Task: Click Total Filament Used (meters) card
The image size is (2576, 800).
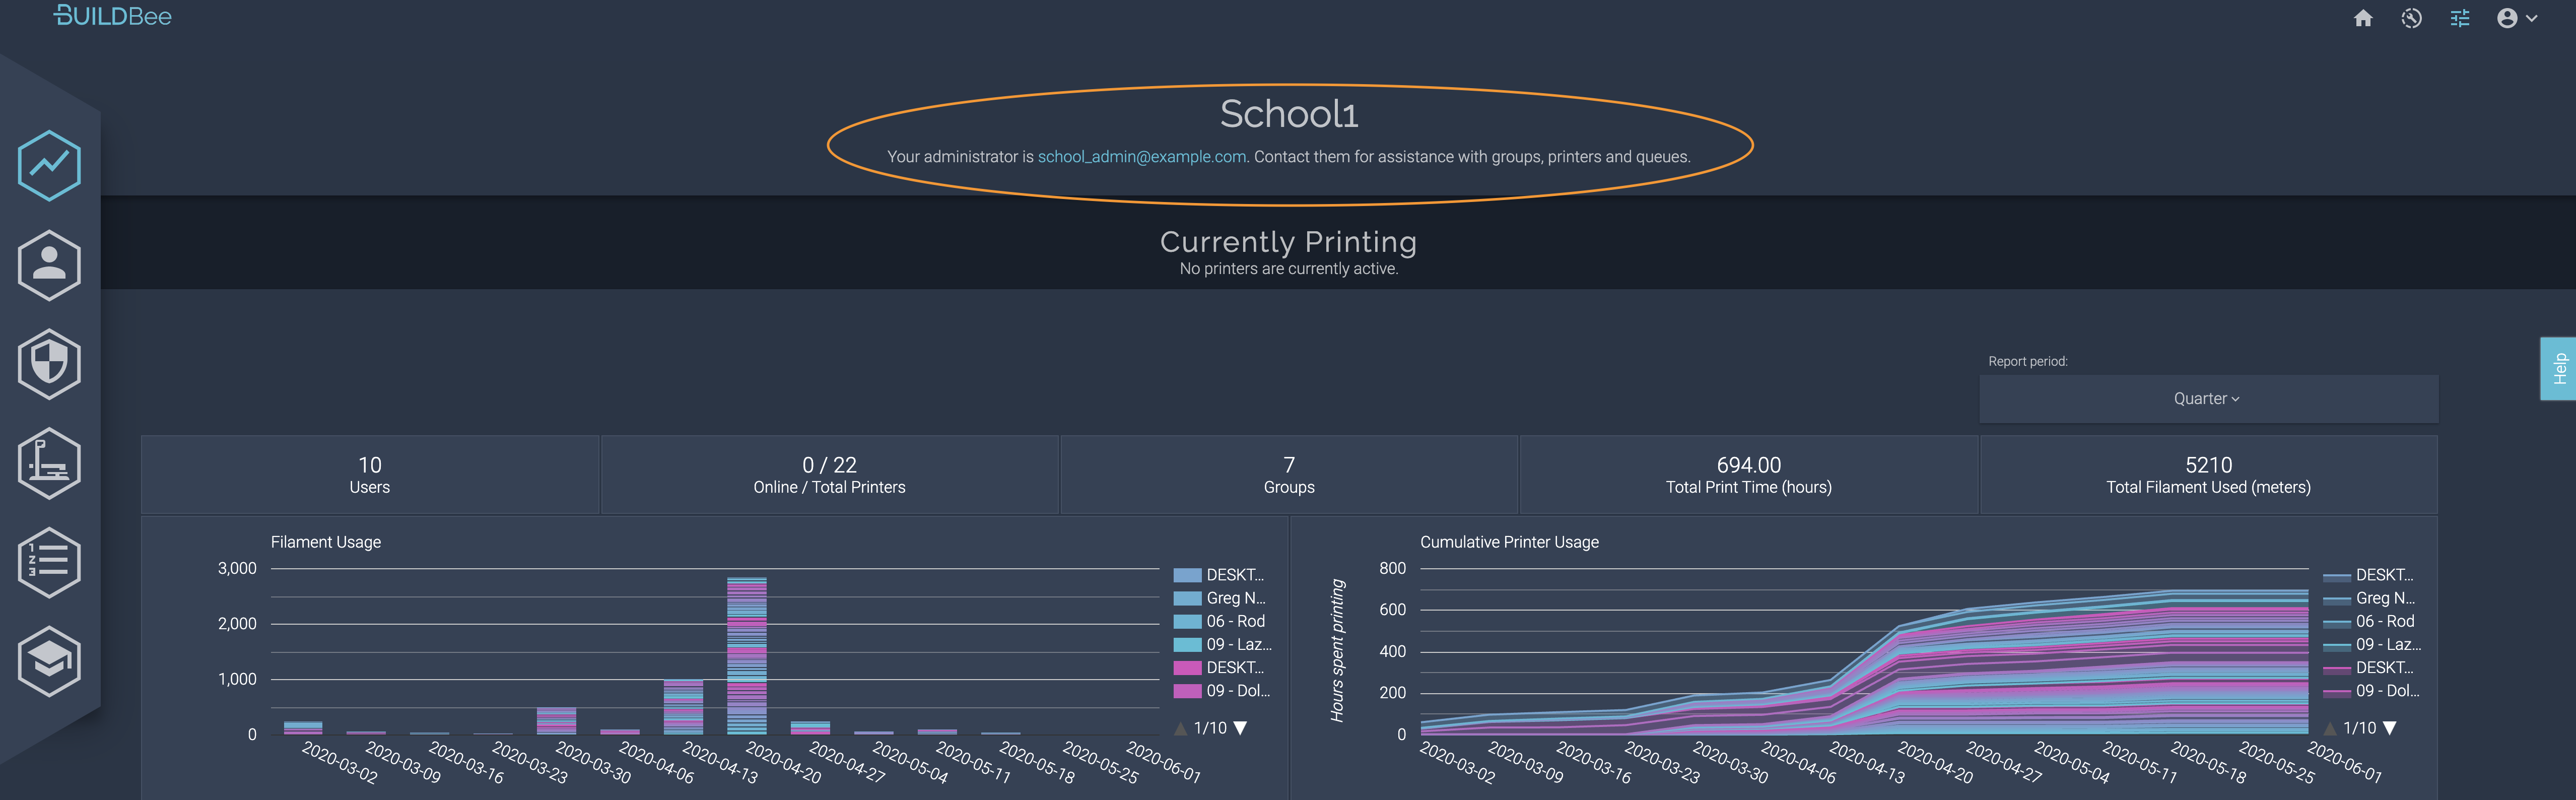Action: pyautogui.click(x=2208, y=475)
